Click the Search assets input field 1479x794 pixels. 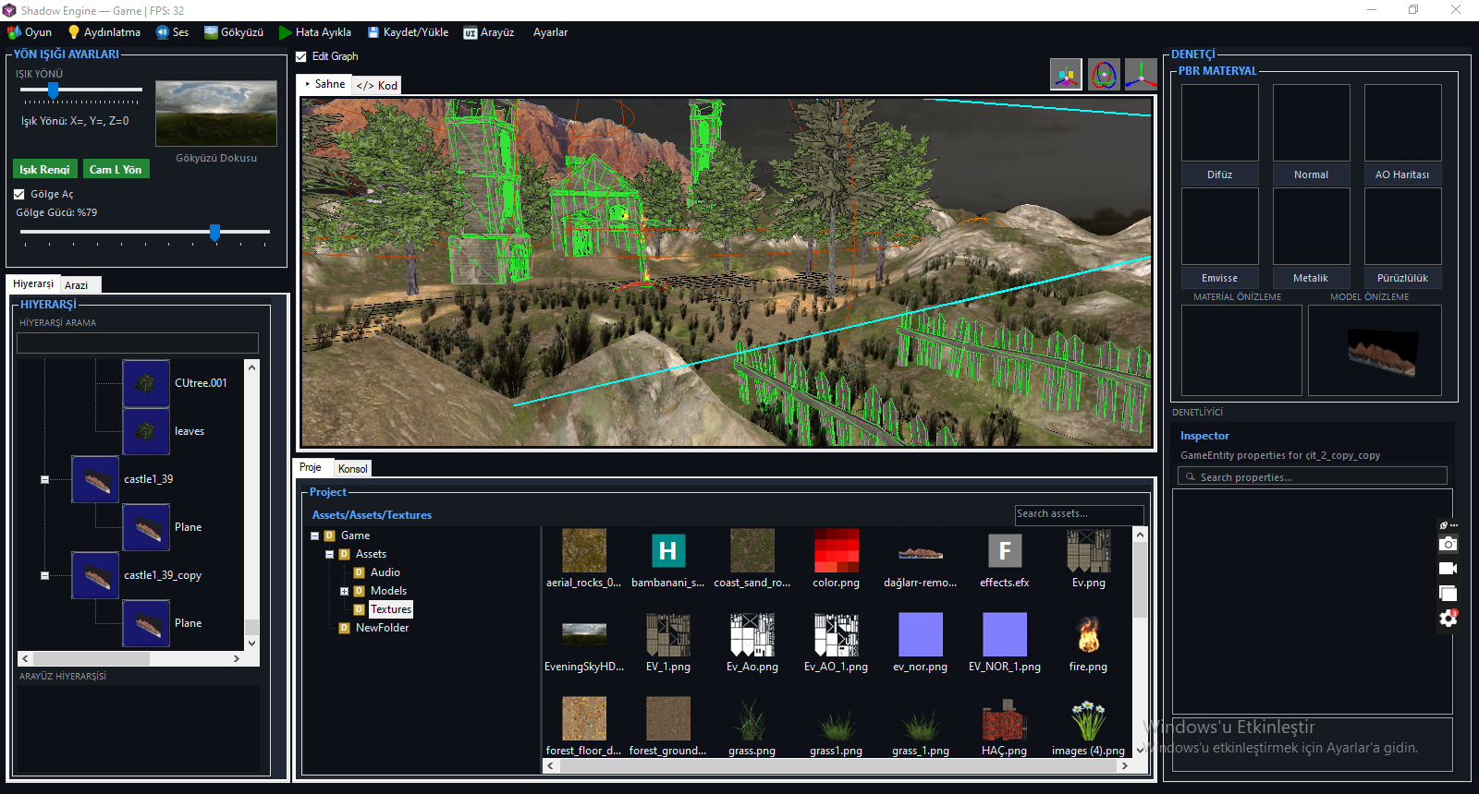click(1079, 514)
